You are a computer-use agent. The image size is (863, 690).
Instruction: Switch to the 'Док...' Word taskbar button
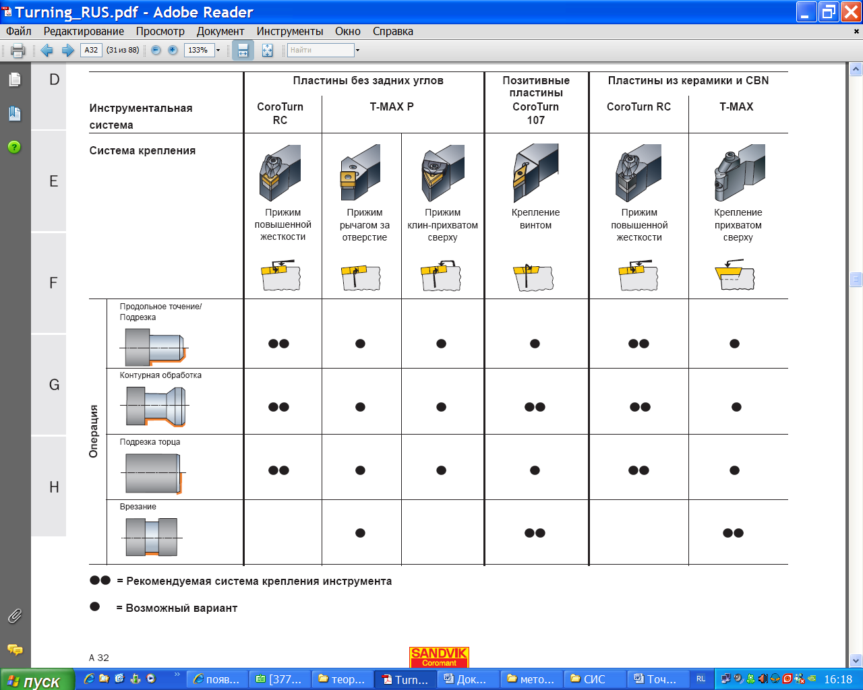(x=467, y=679)
